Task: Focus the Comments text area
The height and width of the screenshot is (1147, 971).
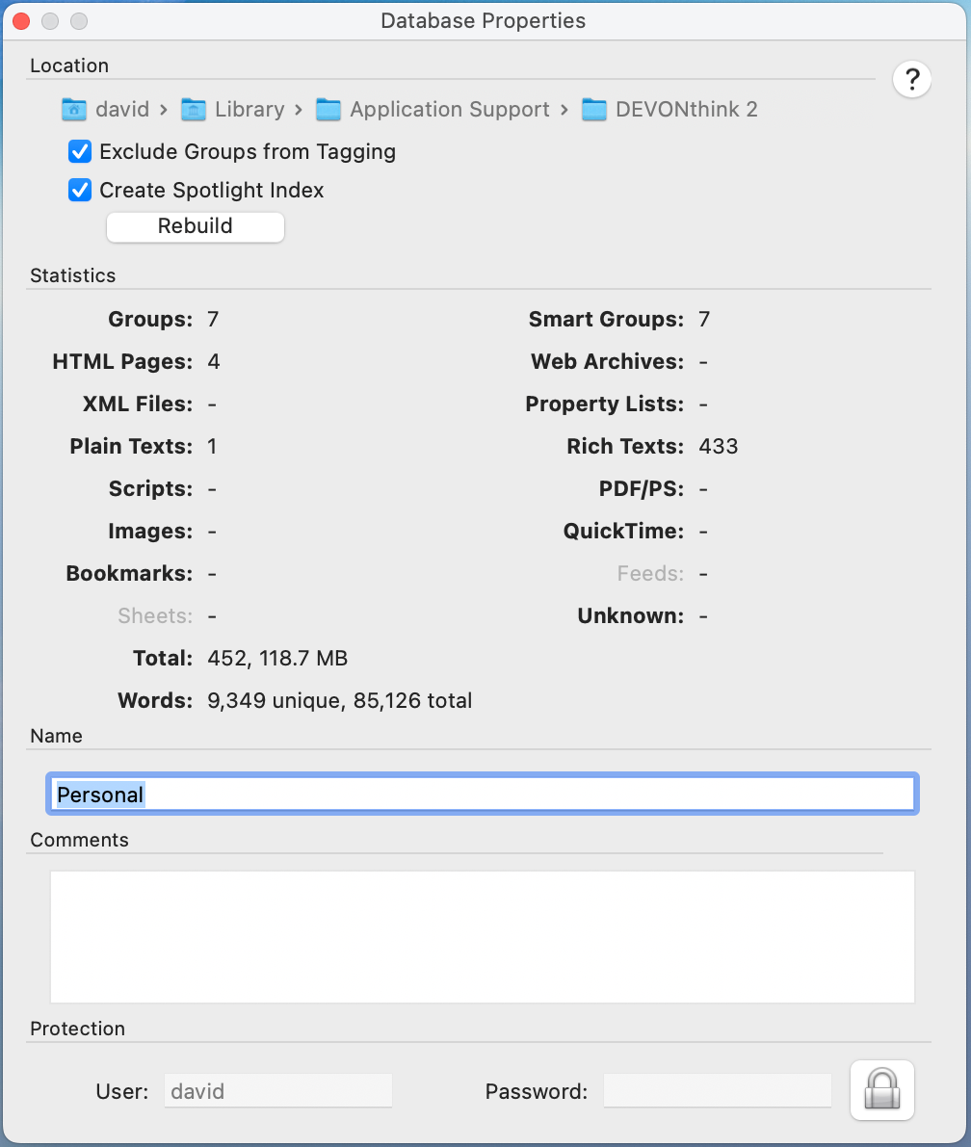Action: click(482, 936)
